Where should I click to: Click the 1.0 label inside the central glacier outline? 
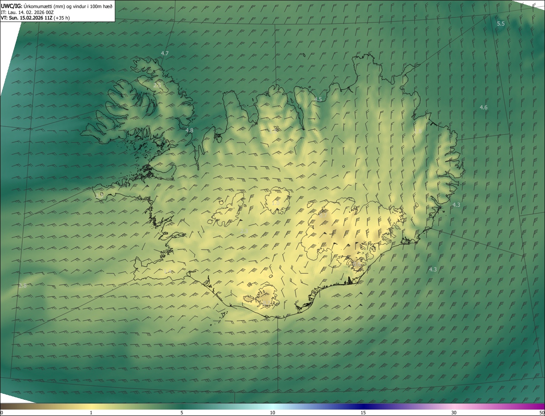(275, 203)
